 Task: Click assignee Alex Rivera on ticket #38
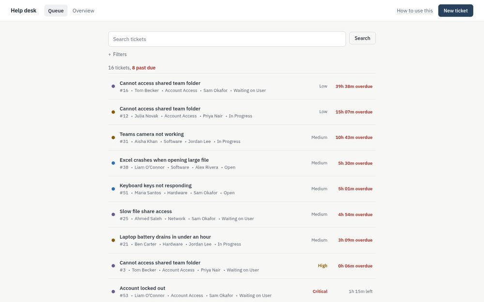point(207,167)
